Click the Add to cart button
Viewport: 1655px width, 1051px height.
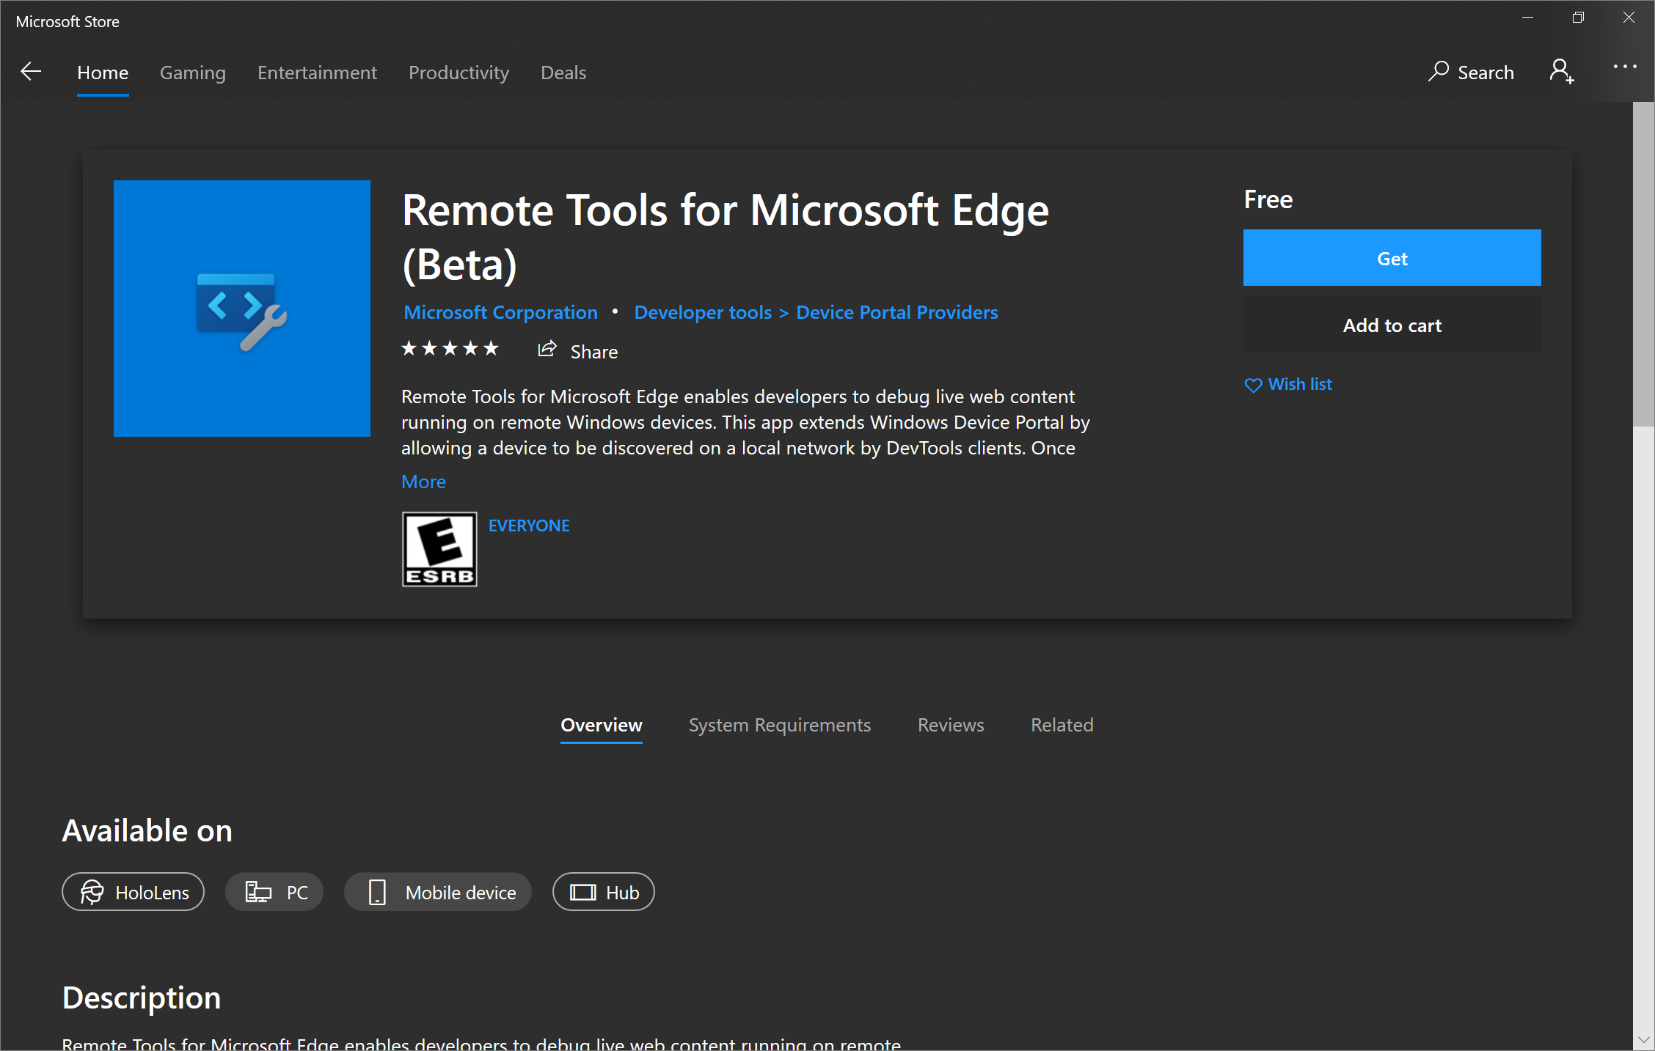1393,325
